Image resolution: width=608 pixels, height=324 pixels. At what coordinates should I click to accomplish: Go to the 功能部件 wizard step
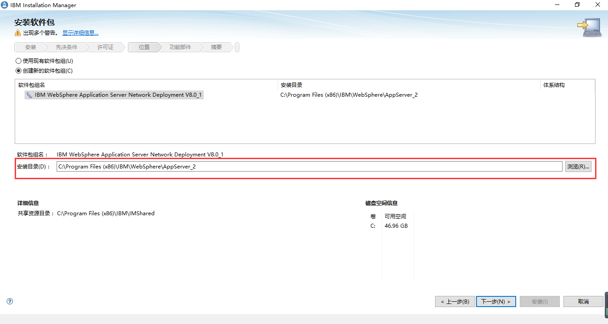pos(180,47)
